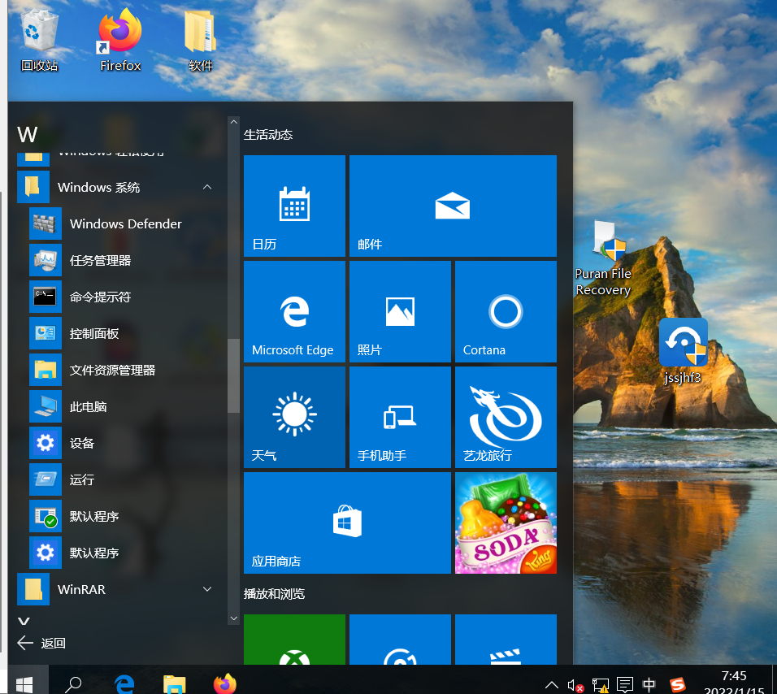Open the 应用商店 store tile
This screenshot has height=694, width=777.
pos(347,523)
